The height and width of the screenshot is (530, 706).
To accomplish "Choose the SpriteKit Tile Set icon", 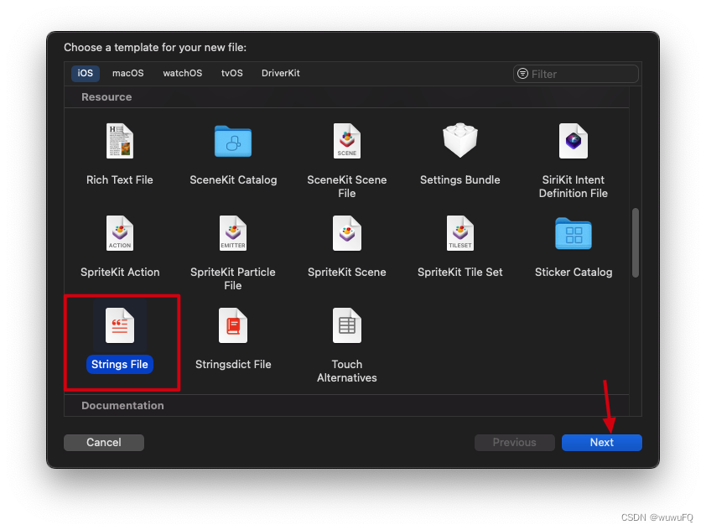I will [x=459, y=233].
